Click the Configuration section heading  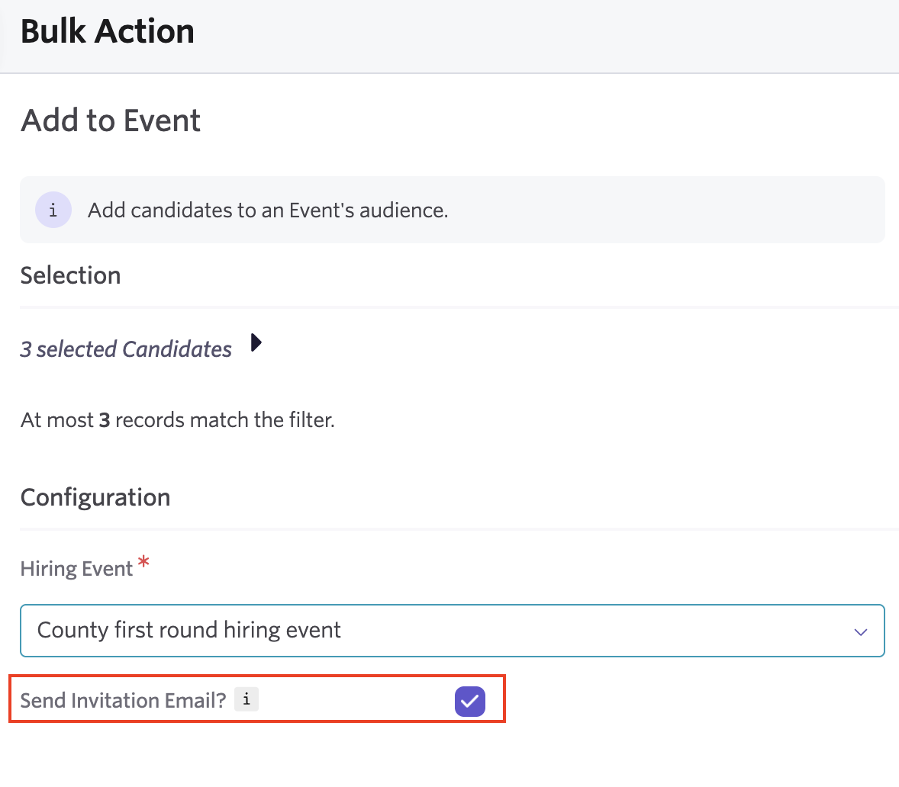(95, 498)
